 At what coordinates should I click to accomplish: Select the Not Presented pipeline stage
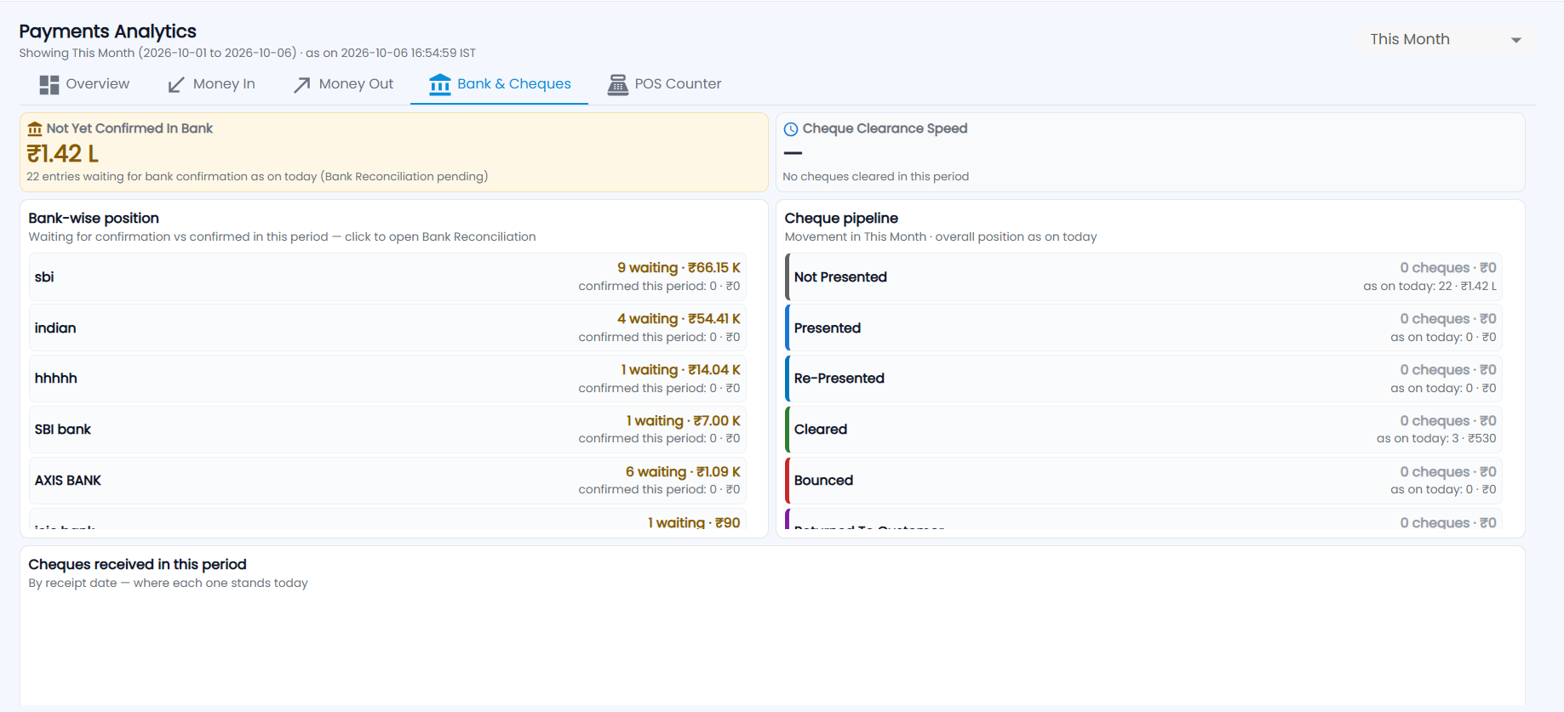coord(1143,277)
